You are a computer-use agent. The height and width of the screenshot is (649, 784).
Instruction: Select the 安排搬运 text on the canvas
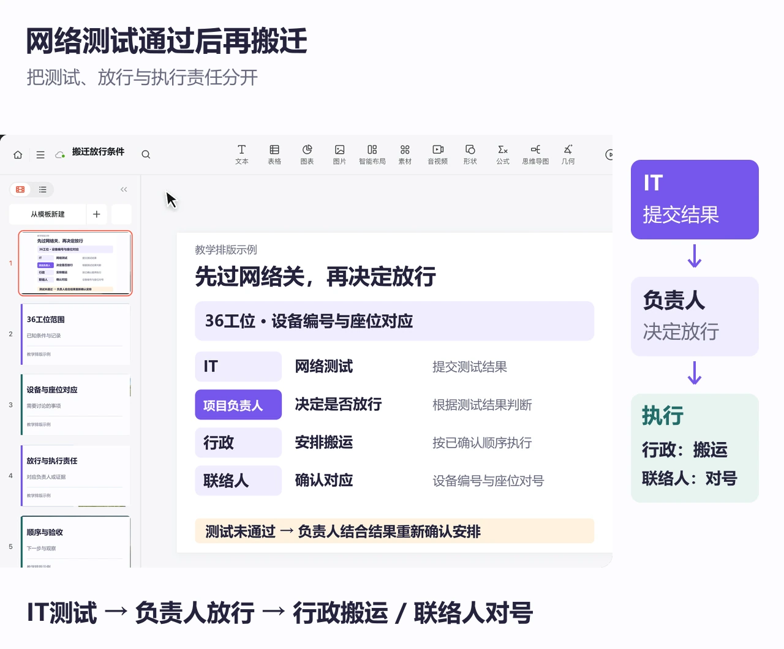coord(324,443)
